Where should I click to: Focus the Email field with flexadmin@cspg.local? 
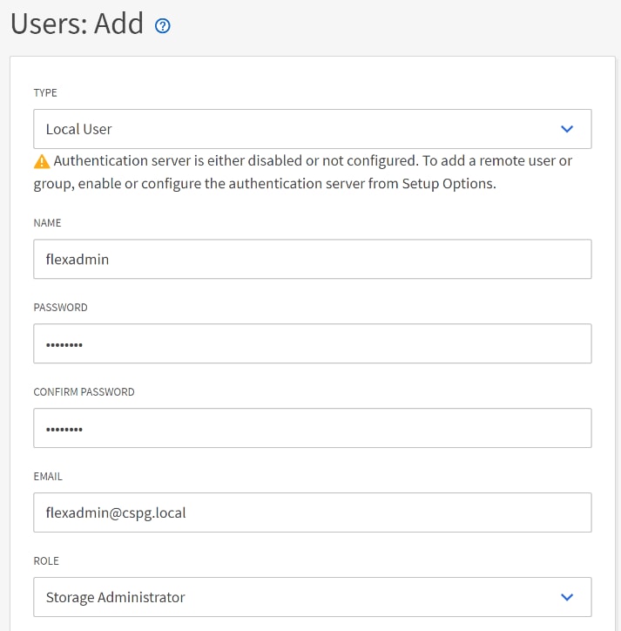[x=312, y=512]
